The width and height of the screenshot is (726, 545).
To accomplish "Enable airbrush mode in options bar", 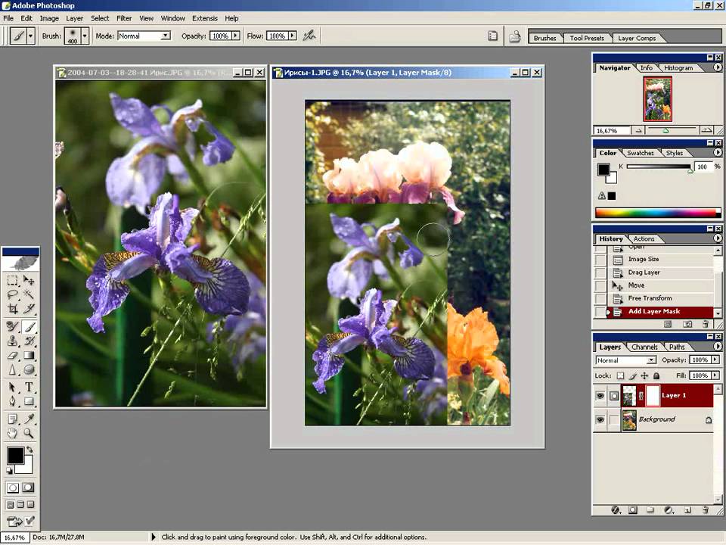I will [x=309, y=36].
